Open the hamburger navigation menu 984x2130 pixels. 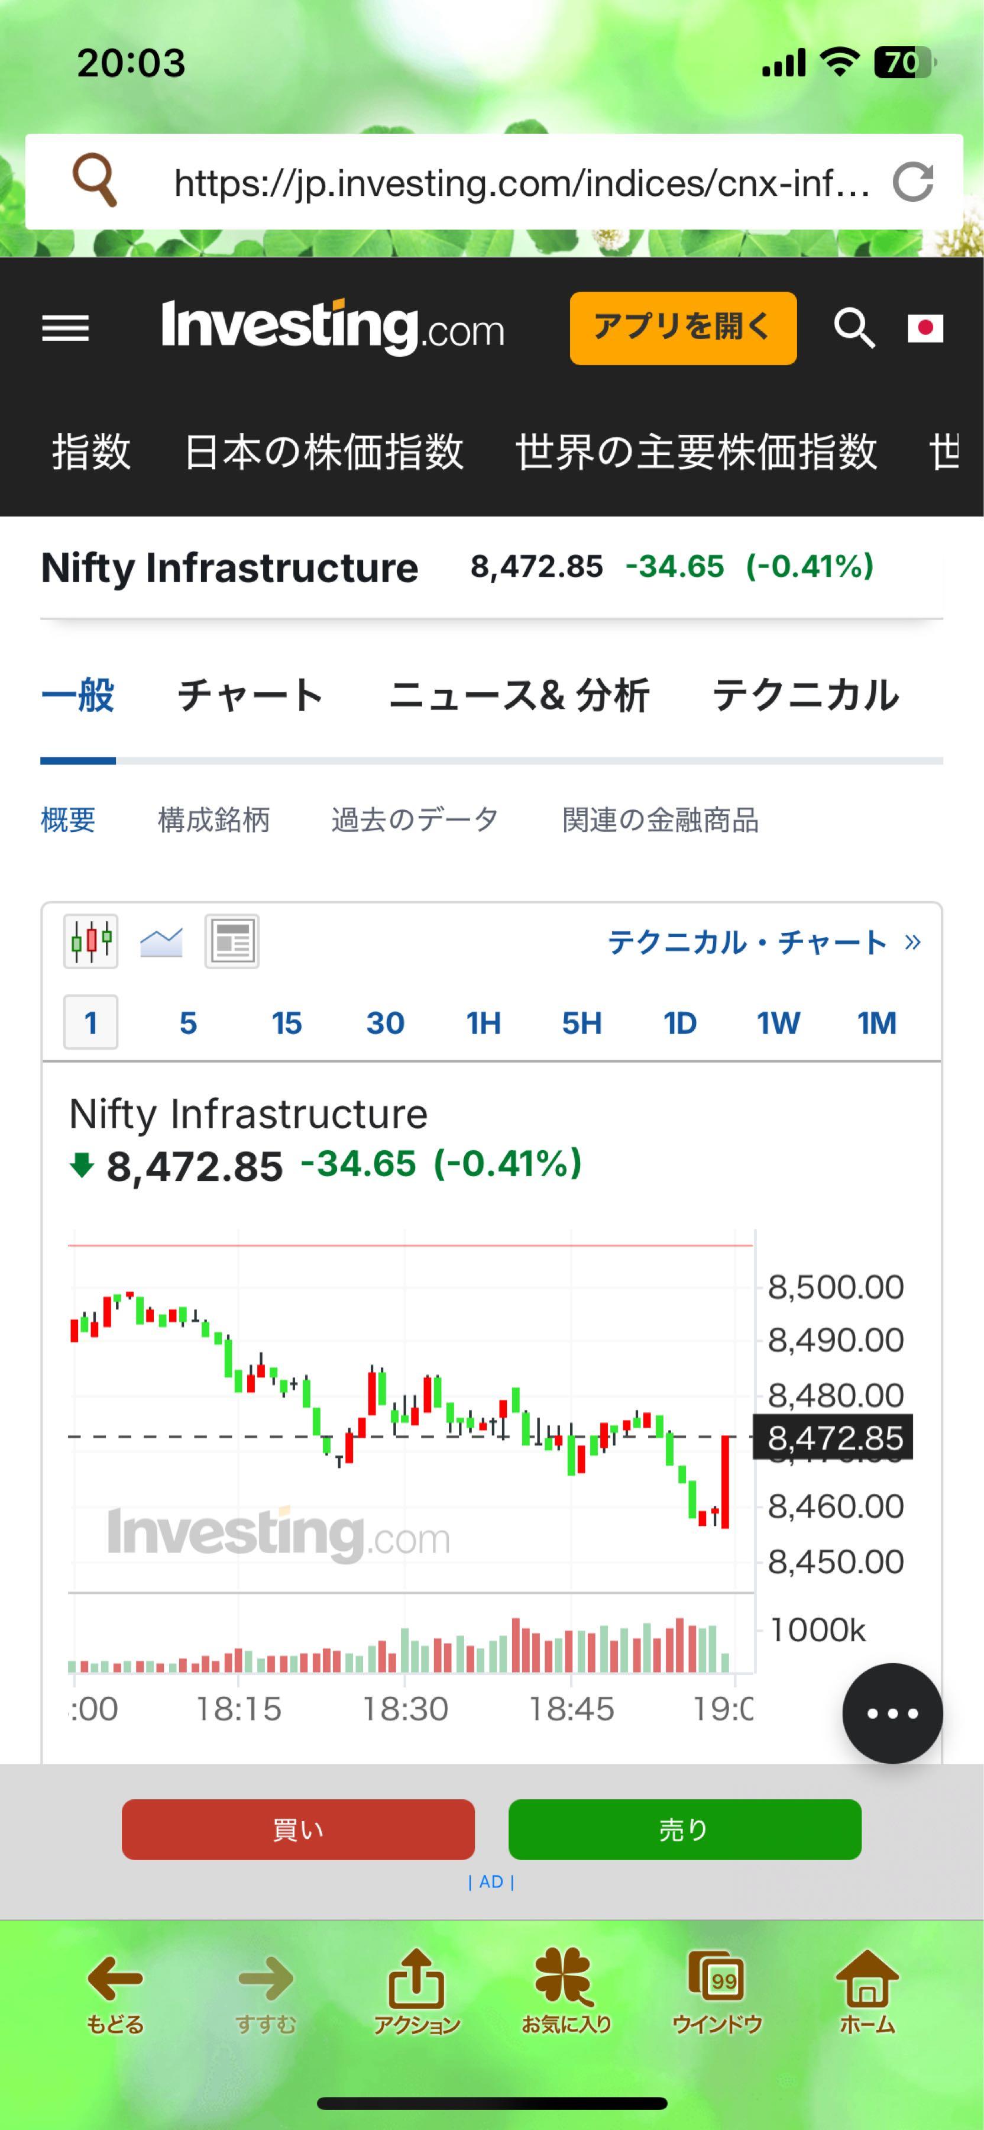[x=65, y=327]
